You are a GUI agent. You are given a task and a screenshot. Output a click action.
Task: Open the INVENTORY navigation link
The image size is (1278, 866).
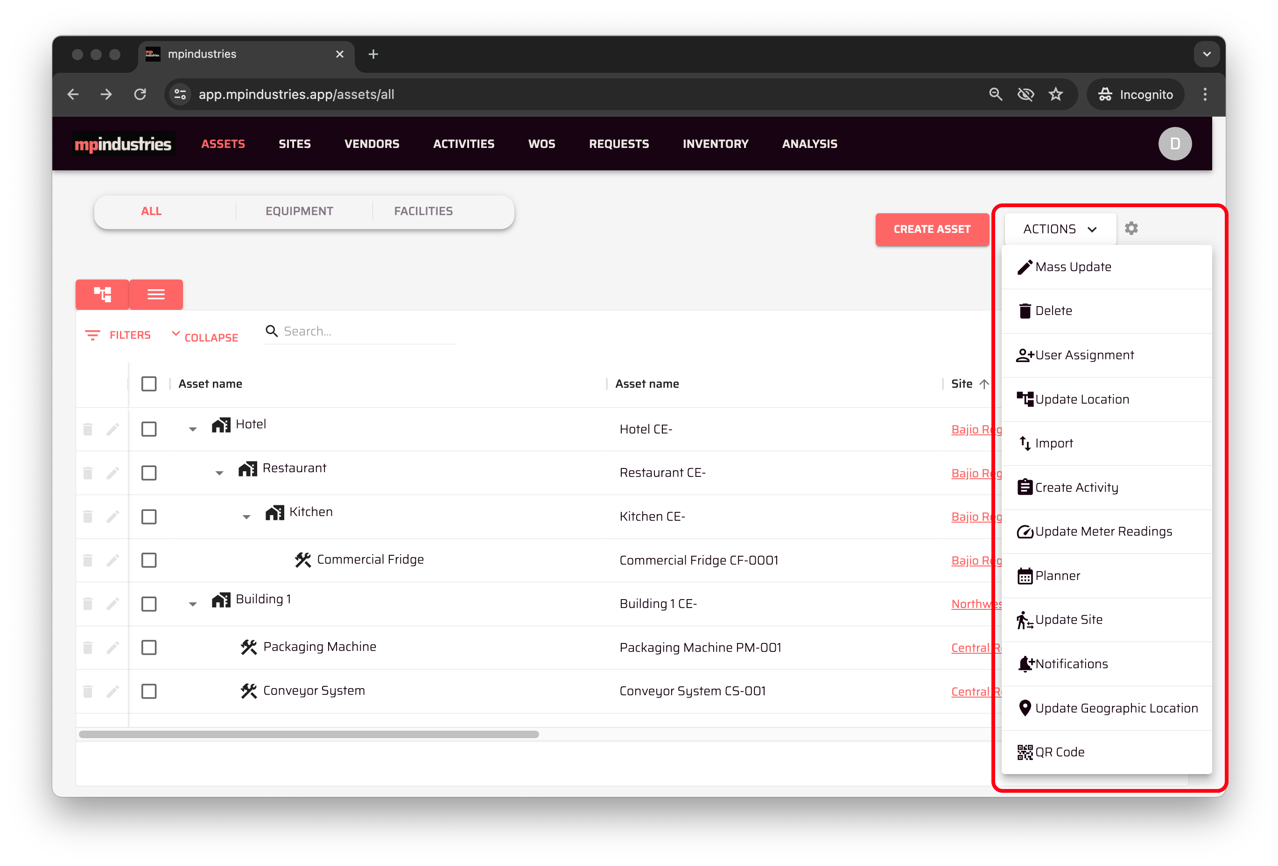tap(715, 144)
